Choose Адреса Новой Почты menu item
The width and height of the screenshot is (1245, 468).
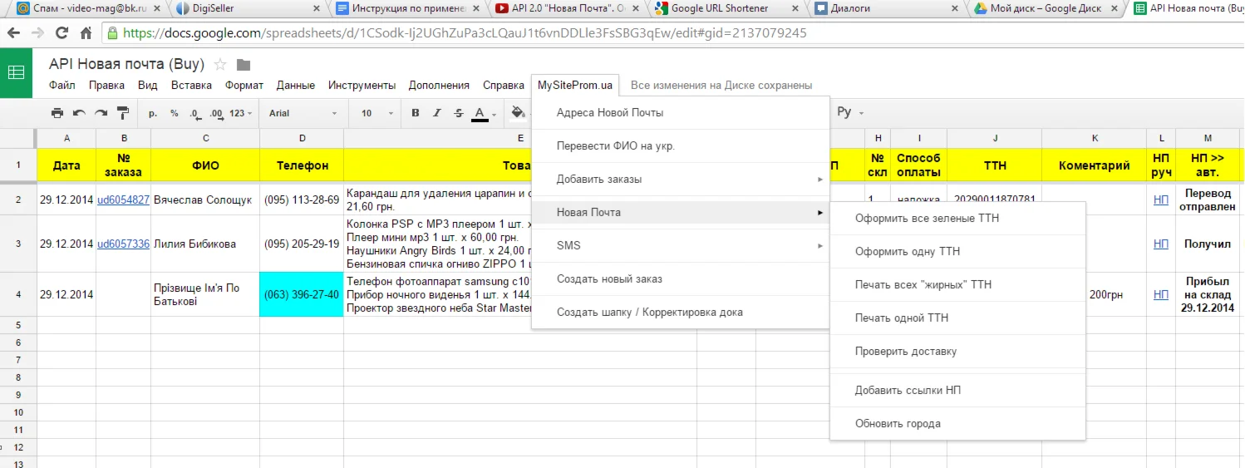(680, 113)
